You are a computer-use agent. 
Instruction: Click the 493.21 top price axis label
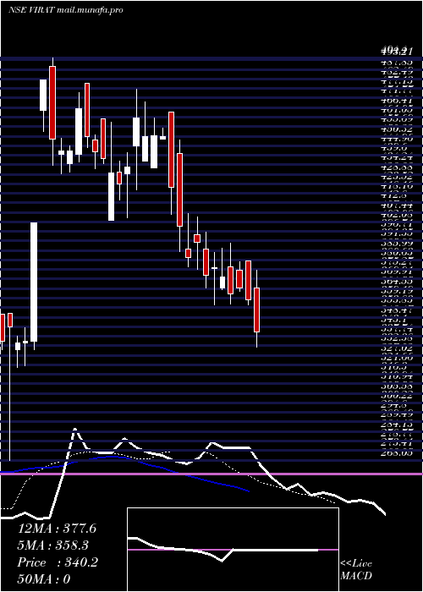coord(396,51)
